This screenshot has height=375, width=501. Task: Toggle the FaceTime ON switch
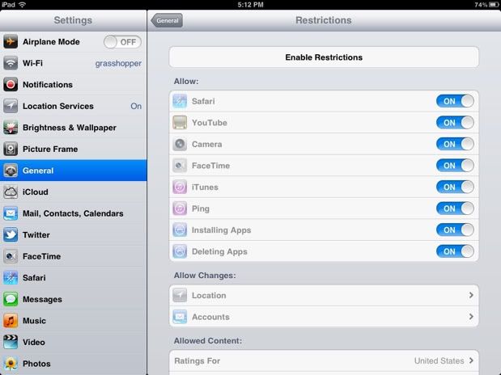(x=455, y=166)
